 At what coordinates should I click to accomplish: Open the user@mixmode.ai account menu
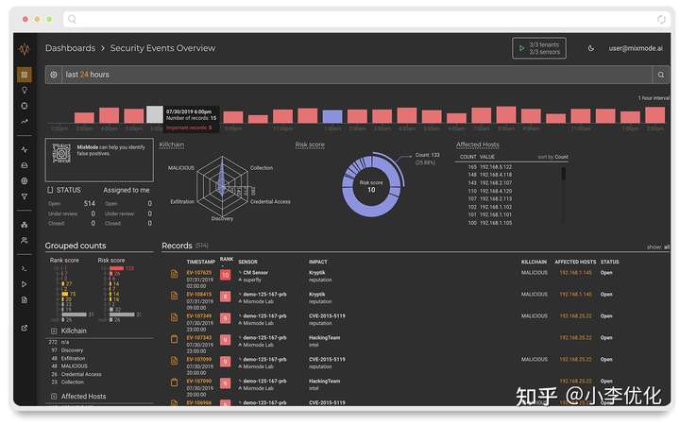[x=636, y=48]
